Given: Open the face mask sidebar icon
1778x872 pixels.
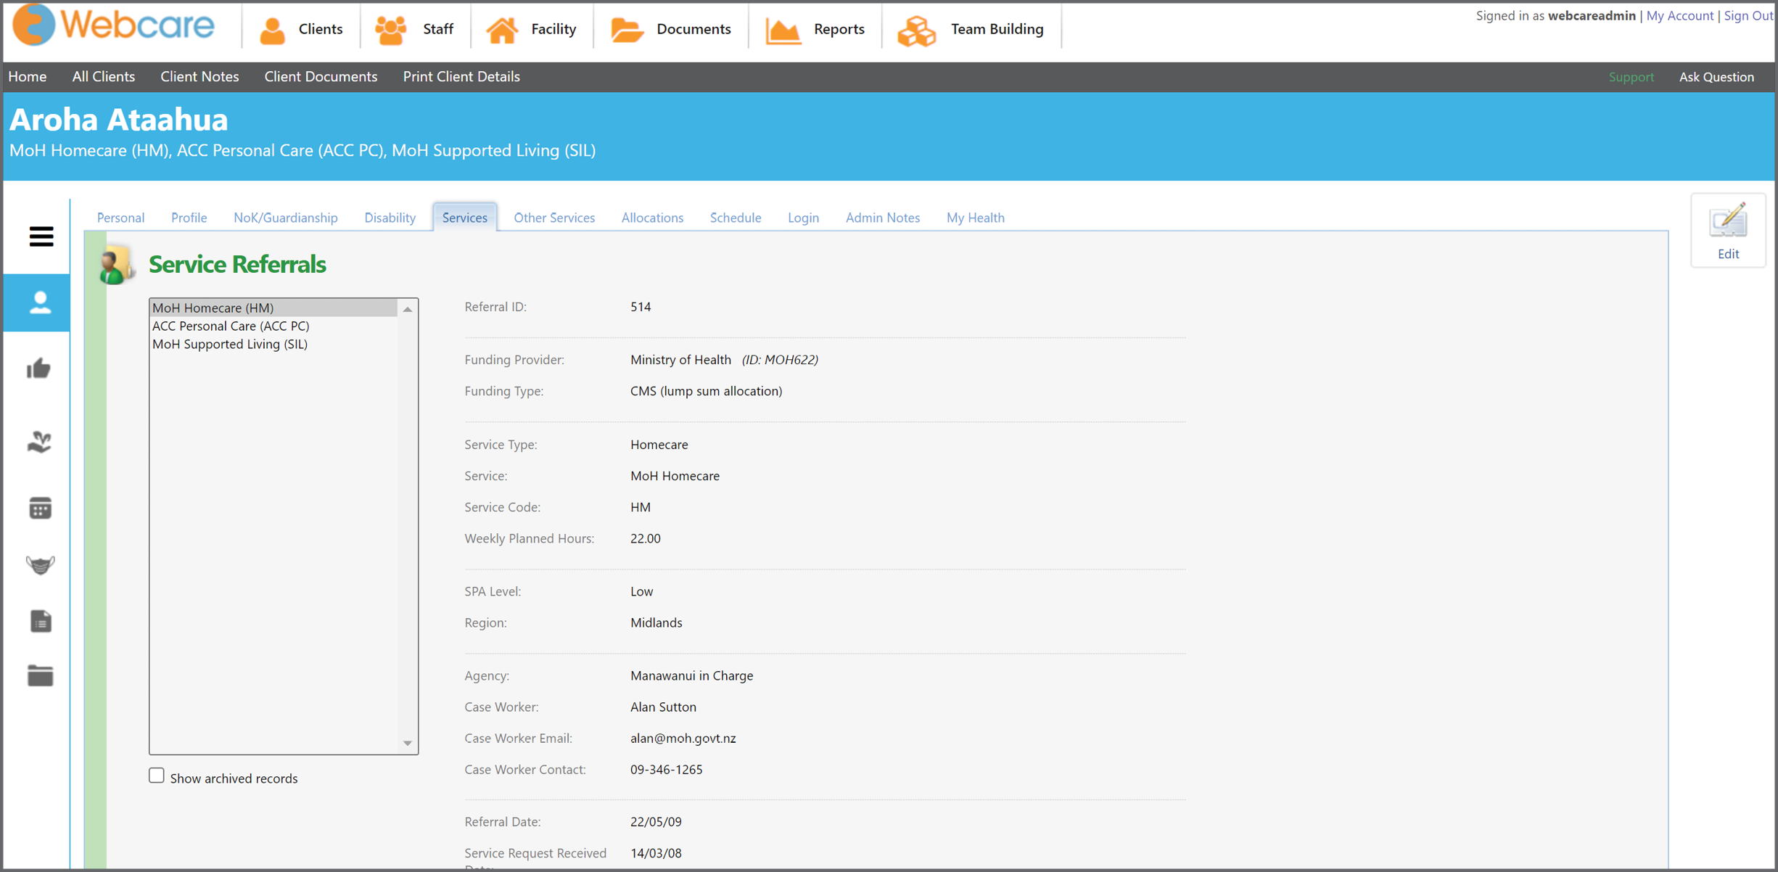Looking at the screenshot, I should (40, 564).
